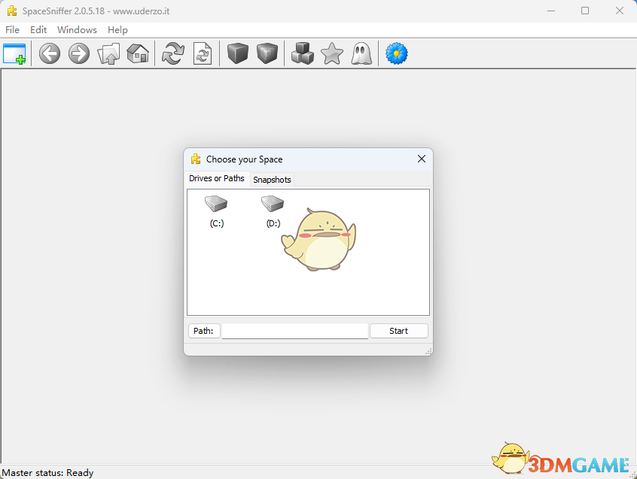The image size is (637, 479).
Task: Start a new master scan (double arrows)
Action: (x=173, y=53)
